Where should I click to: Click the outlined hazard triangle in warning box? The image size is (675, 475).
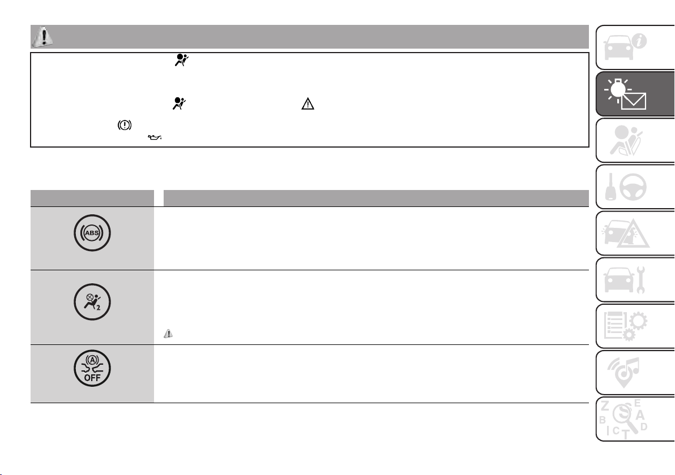point(308,104)
